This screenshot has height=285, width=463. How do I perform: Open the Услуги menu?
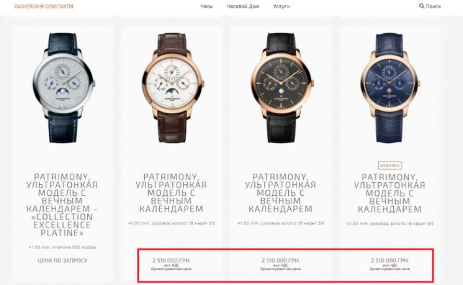click(x=281, y=6)
